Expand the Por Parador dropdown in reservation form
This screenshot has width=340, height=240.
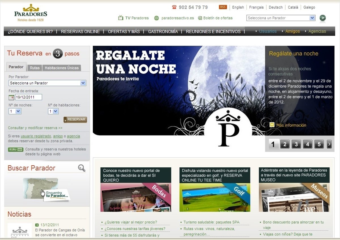83,83
